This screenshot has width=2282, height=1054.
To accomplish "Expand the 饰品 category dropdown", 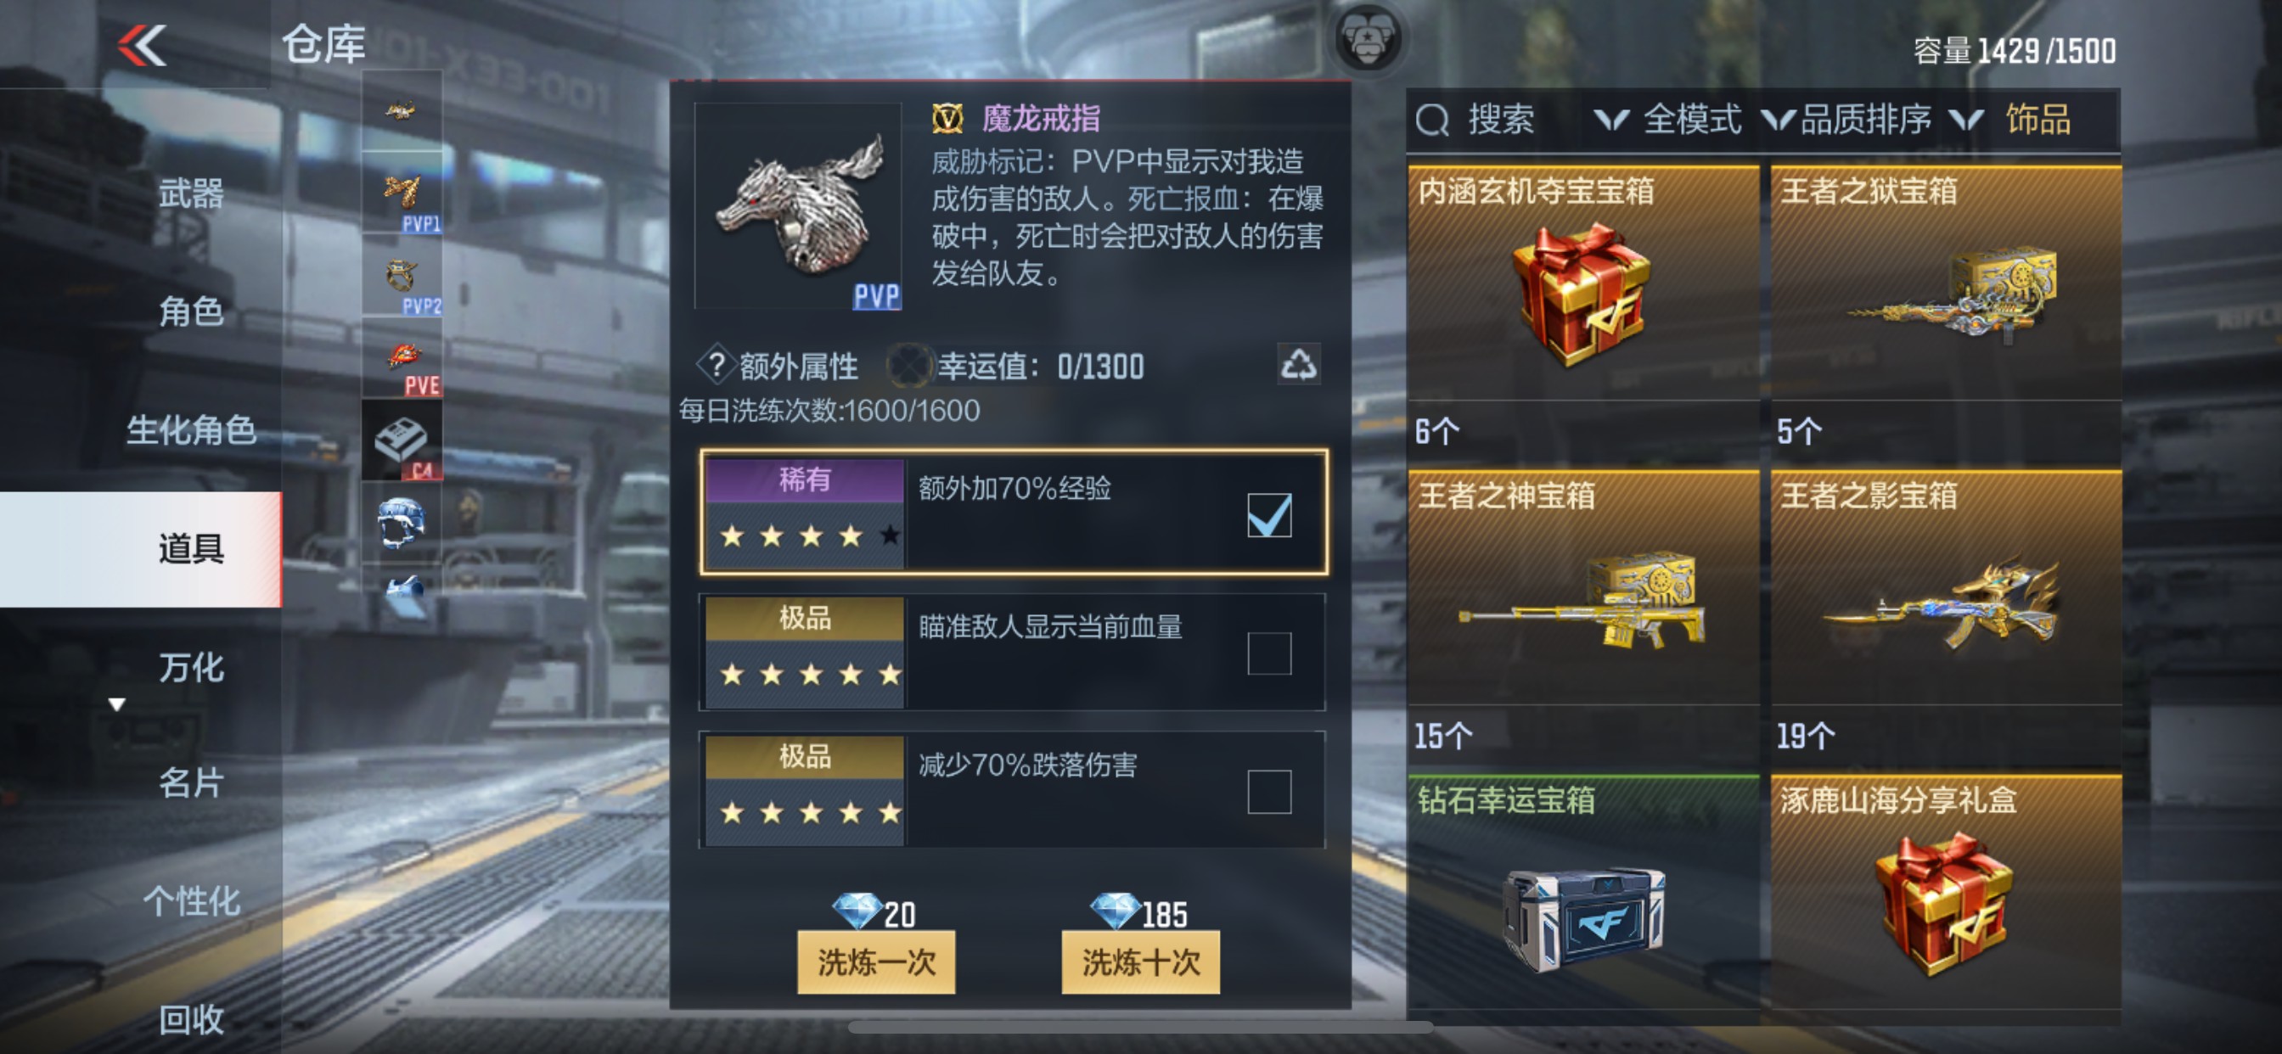I will click(2011, 120).
